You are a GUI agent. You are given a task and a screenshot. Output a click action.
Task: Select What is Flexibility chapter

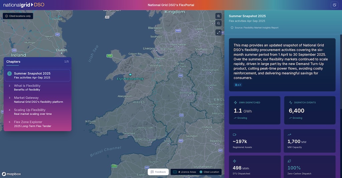27,87
